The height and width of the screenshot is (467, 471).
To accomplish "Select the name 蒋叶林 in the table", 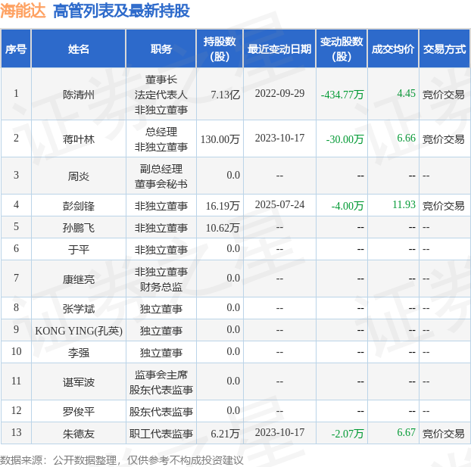I will (x=79, y=139).
